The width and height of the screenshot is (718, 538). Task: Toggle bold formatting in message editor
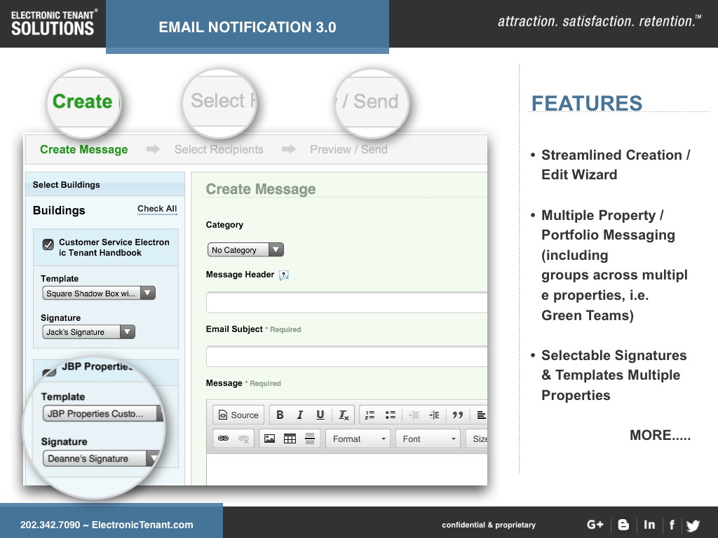[280, 415]
